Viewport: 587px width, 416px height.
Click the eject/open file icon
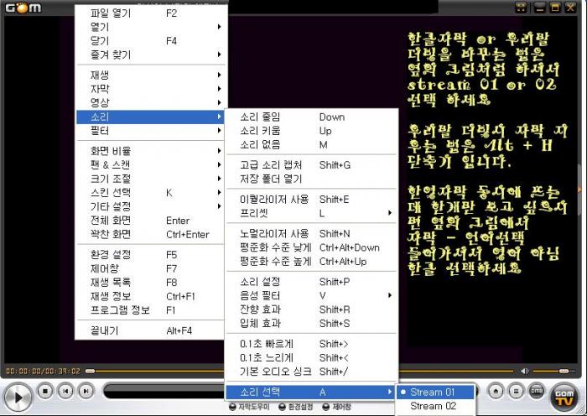(496, 391)
